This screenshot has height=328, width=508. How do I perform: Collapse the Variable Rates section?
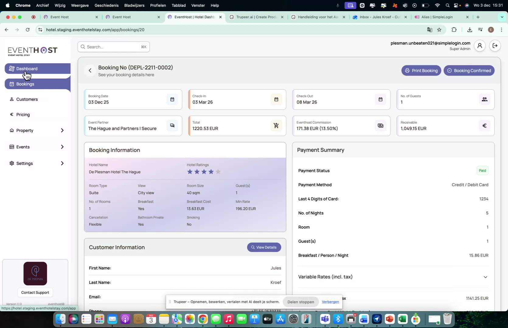[x=485, y=277]
